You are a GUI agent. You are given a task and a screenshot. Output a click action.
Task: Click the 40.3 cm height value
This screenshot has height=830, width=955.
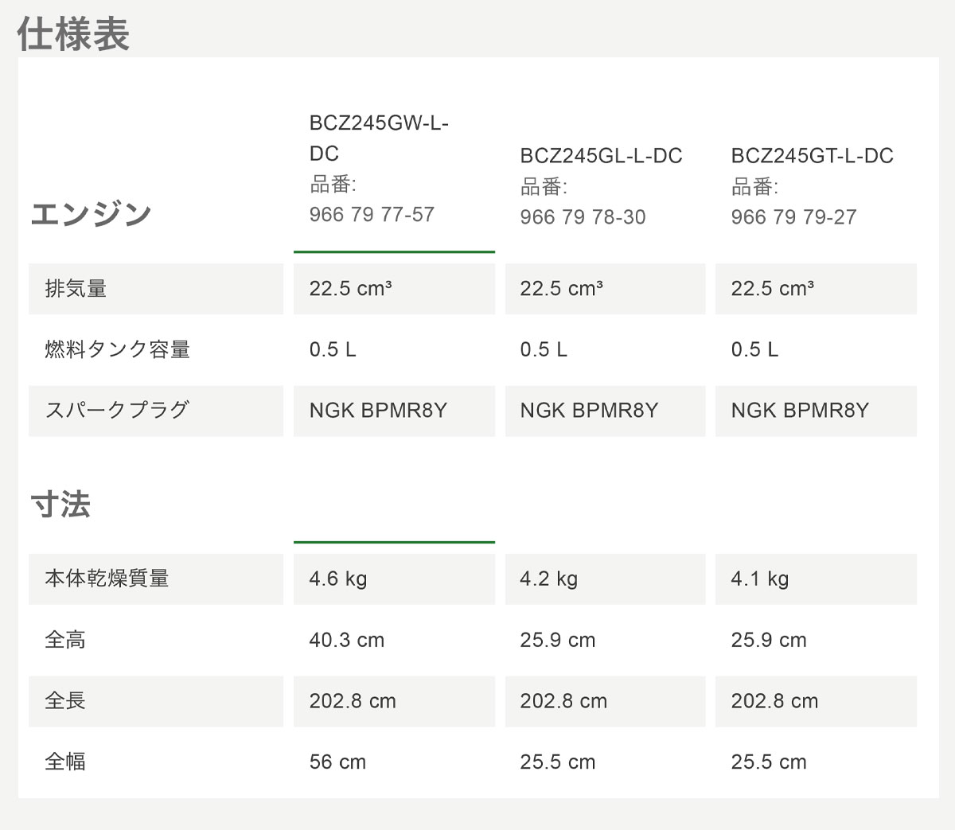click(346, 640)
